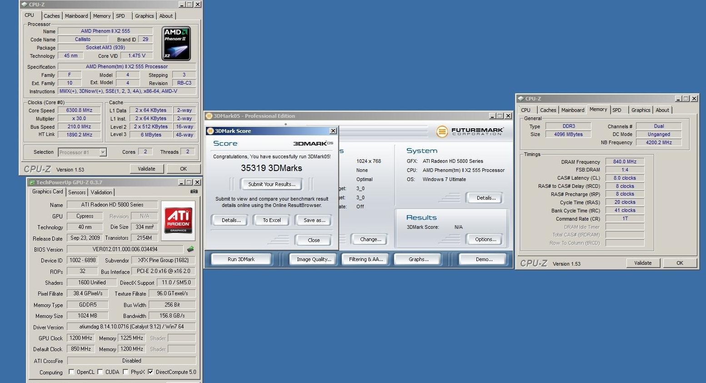Open the Processor #1 selection dropdown
Screen dimensions: 706x383
click(103, 152)
